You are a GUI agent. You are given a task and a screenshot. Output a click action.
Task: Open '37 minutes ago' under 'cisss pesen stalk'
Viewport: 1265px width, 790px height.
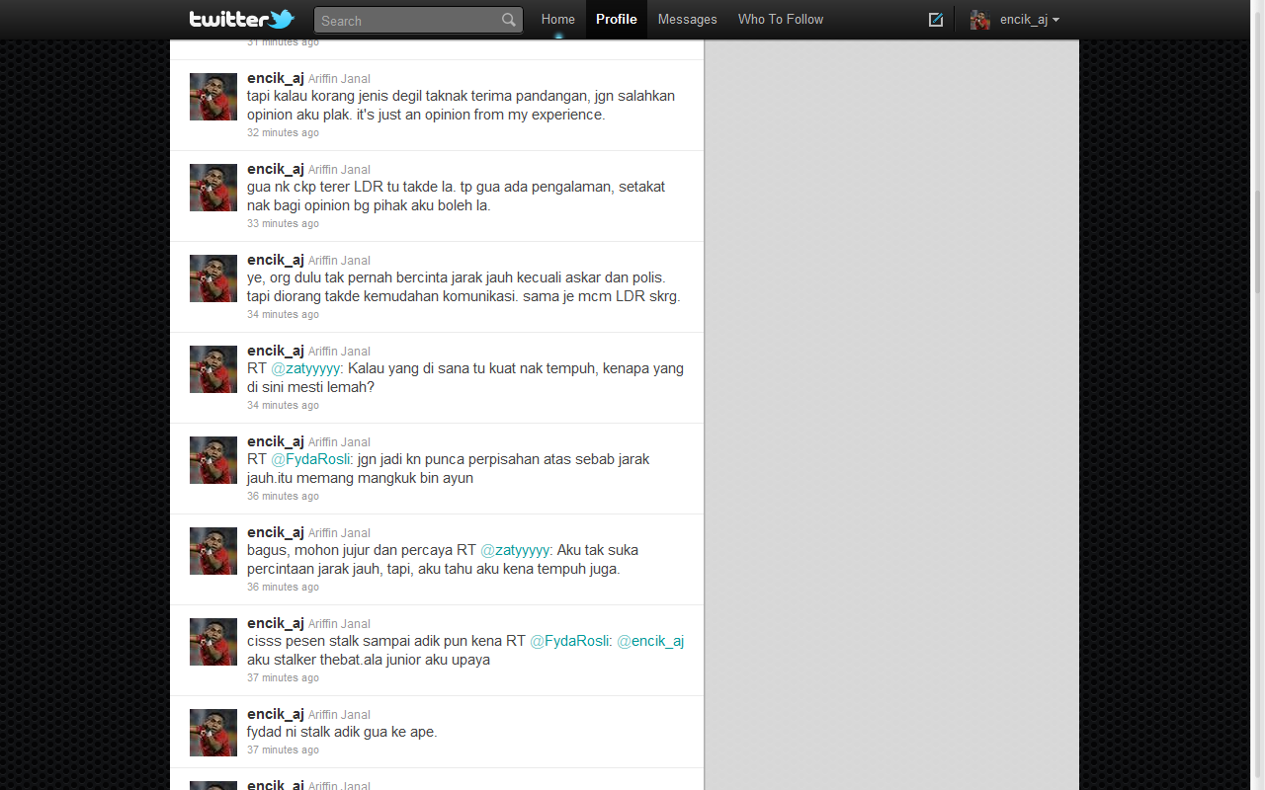tap(283, 677)
